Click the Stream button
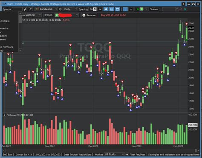The width and height of the screenshot is (202, 158). pyautogui.click(x=154, y=9)
